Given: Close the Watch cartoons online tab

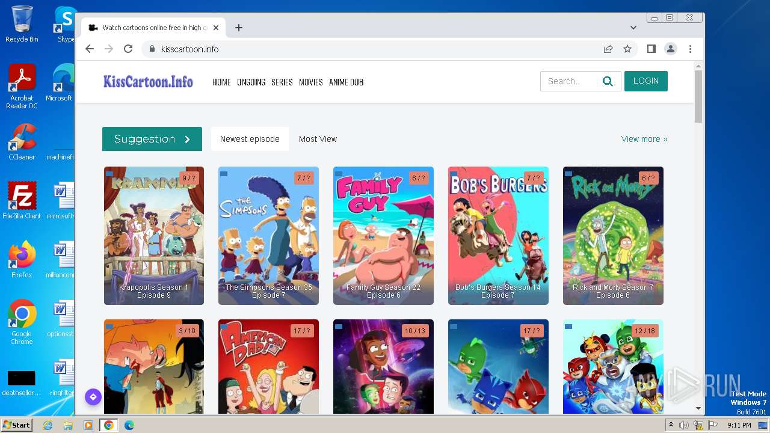Looking at the screenshot, I should click(x=216, y=28).
